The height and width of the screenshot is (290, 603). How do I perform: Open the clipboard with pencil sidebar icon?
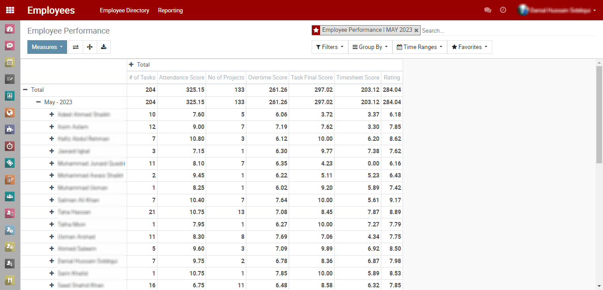point(10,180)
